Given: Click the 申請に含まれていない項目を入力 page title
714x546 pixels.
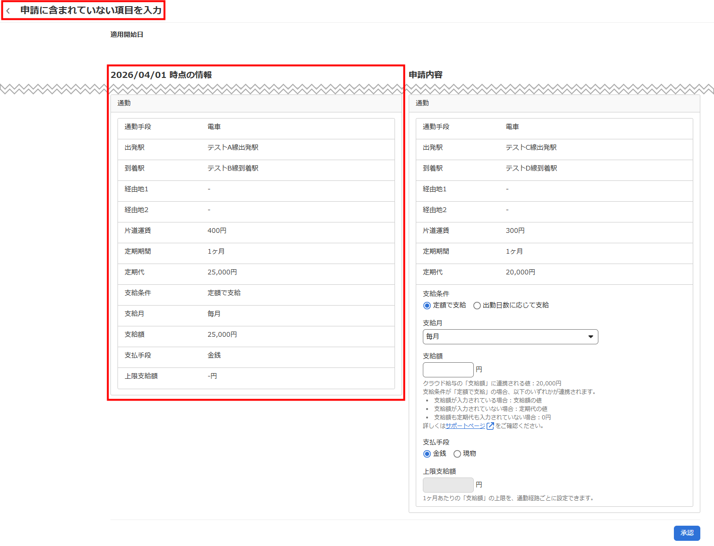Looking at the screenshot, I should pos(91,10).
